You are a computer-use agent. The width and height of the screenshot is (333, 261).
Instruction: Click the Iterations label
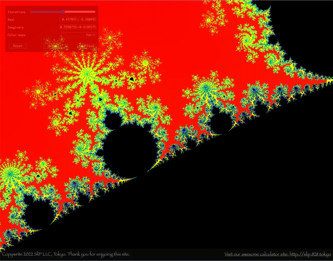pyautogui.click(x=16, y=12)
